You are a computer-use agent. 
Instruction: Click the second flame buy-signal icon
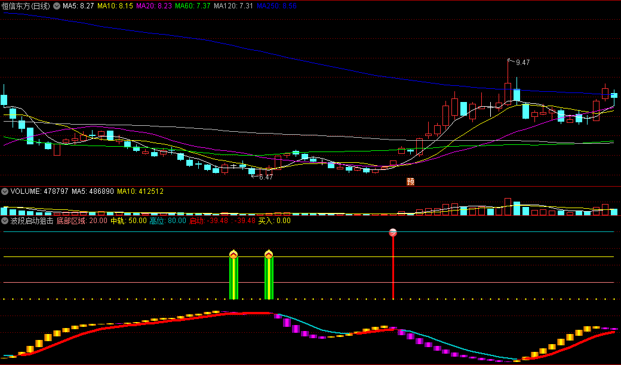(x=269, y=254)
